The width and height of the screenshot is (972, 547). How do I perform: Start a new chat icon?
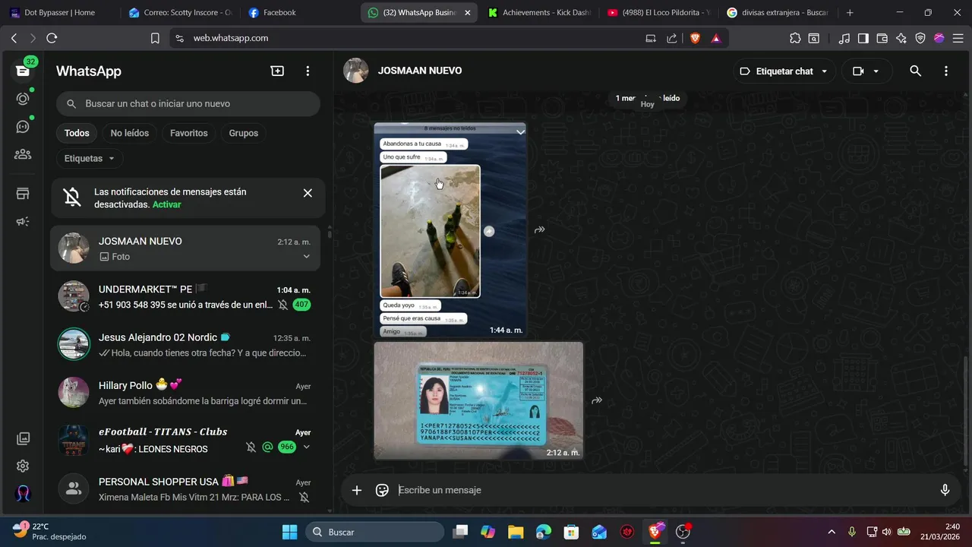pos(277,71)
